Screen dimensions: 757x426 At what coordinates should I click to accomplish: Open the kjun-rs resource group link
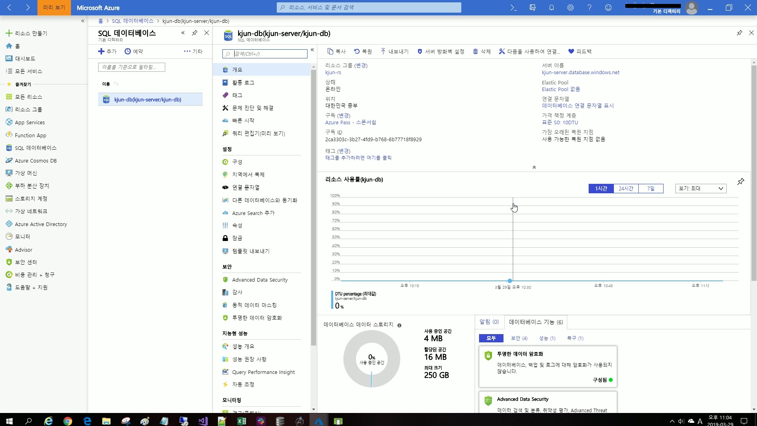(x=333, y=72)
